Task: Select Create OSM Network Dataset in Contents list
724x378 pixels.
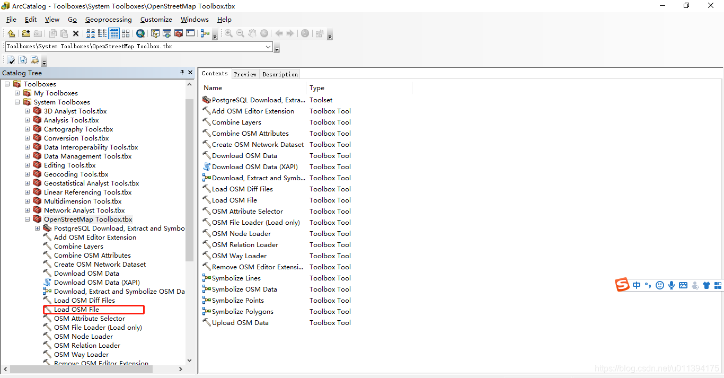Action: 258,145
